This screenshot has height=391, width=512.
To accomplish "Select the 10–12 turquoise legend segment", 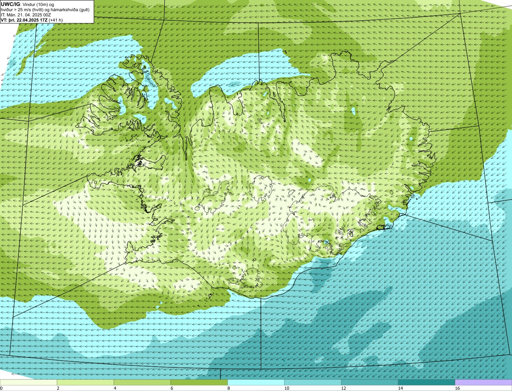I will coord(313,382).
